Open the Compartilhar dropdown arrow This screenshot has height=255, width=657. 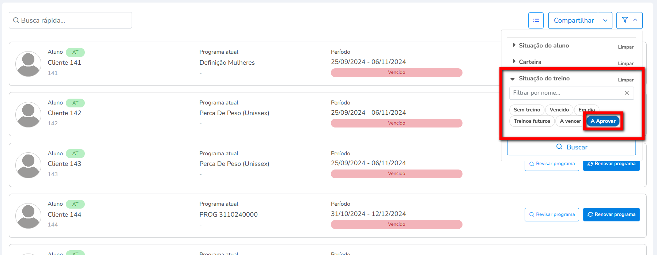605,20
